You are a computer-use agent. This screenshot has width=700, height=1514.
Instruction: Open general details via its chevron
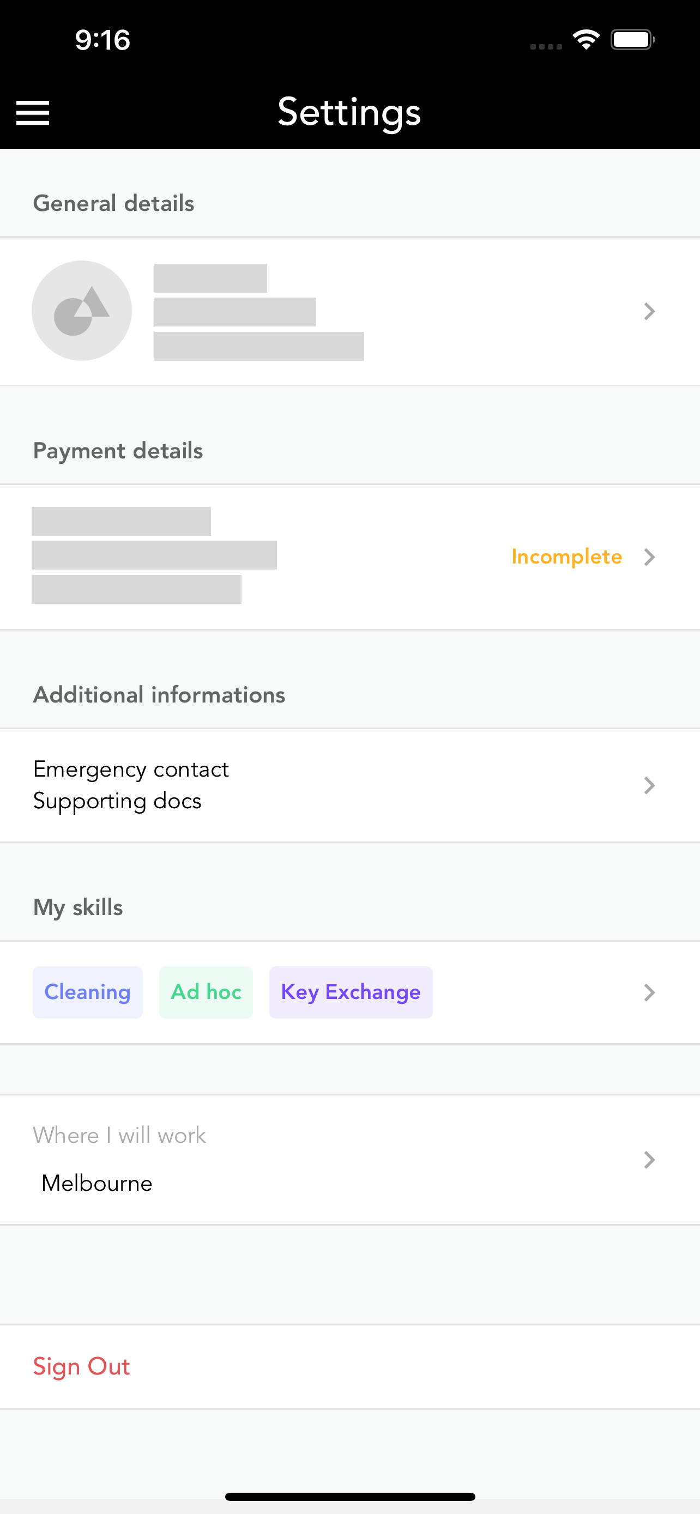tap(649, 311)
